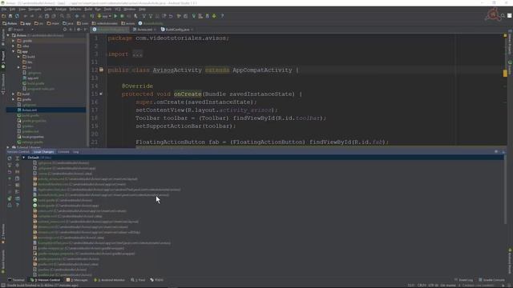Expand the src folder under app

(18, 67)
